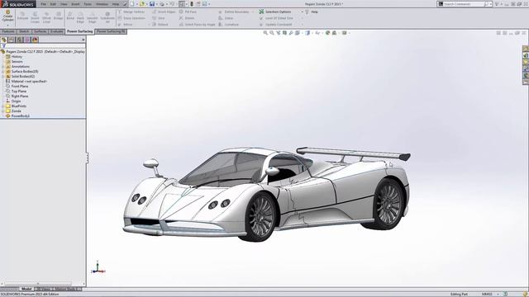Expand the Annotations tree node
This screenshot has width=529, height=297.
[2, 67]
